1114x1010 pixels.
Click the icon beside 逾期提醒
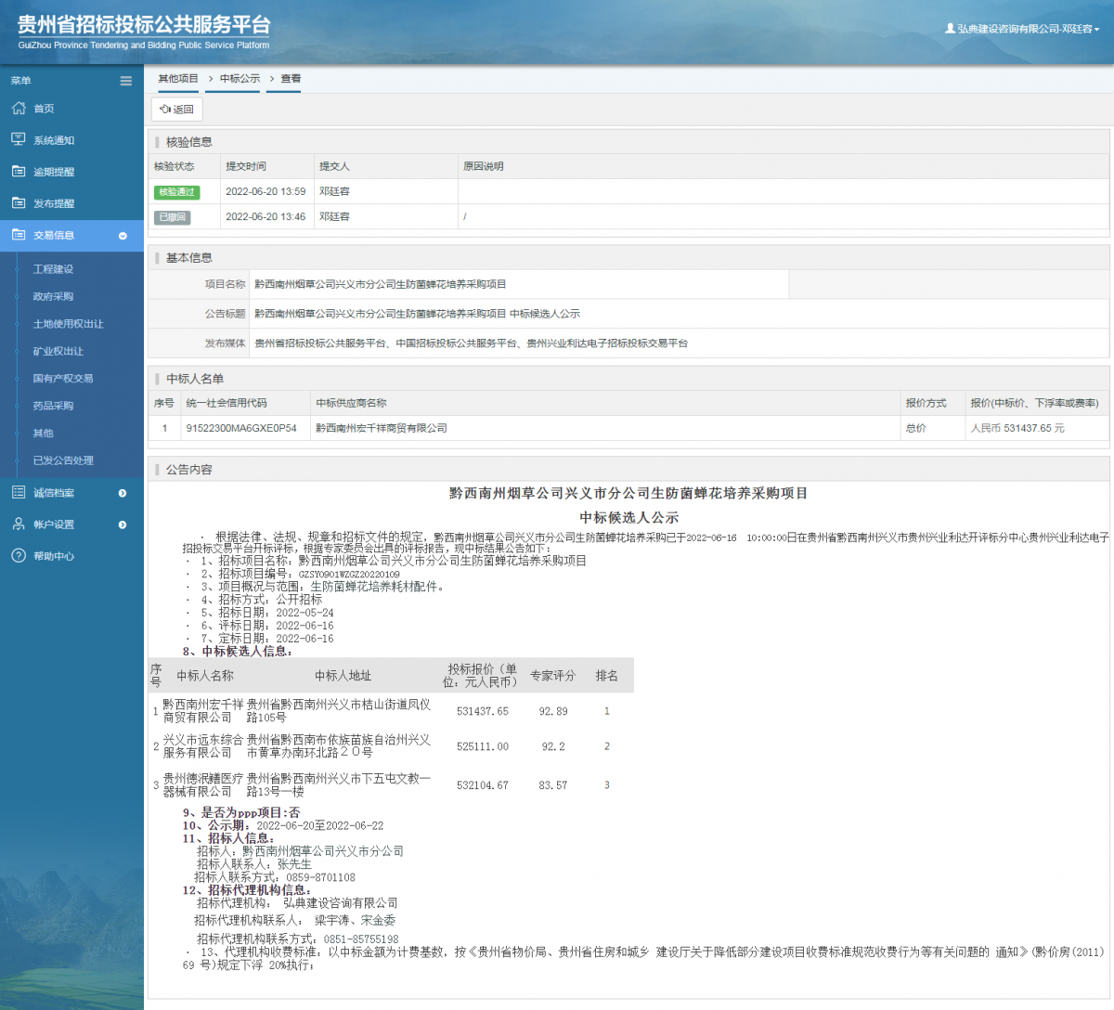(19, 172)
